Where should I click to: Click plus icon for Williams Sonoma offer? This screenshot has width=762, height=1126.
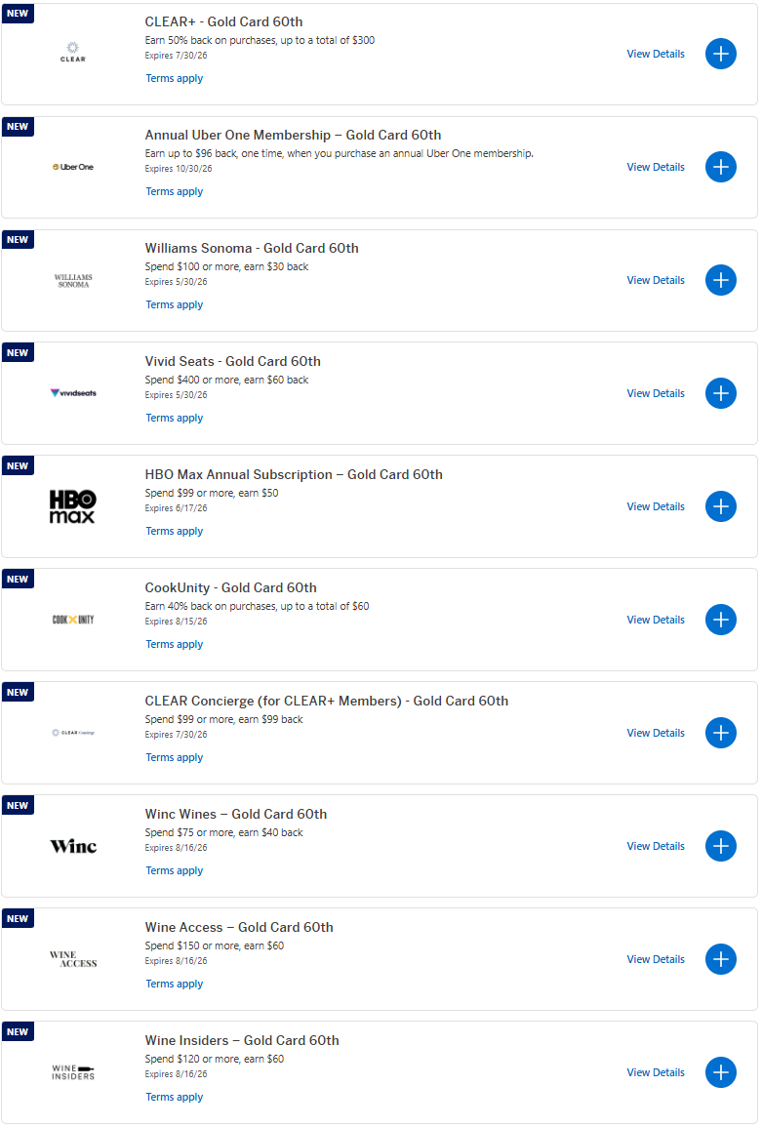[x=720, y=280]
